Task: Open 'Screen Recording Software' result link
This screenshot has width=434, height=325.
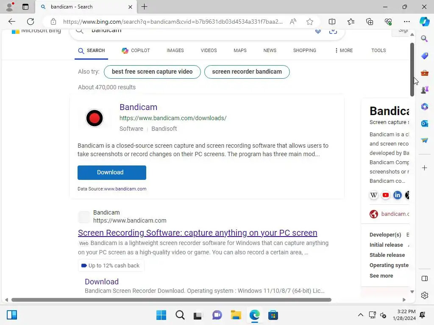Action: pyautogui.click(x=198, y=233)
